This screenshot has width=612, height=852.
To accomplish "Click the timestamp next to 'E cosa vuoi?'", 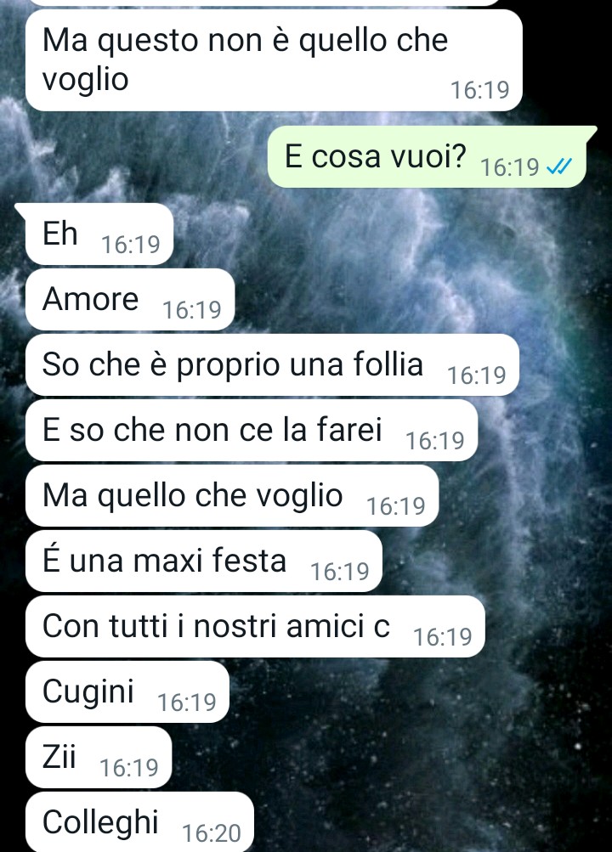I will tap(510, 166).
